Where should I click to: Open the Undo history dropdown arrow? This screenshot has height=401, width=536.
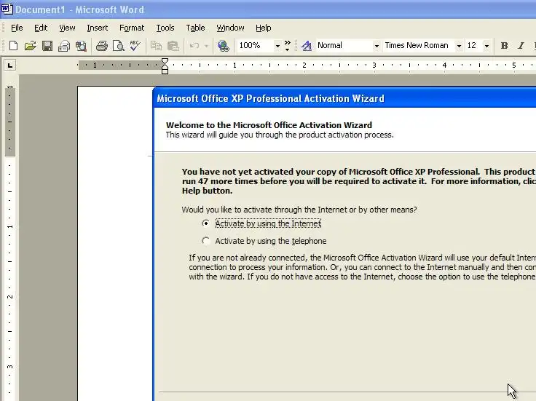click(206, 45)
